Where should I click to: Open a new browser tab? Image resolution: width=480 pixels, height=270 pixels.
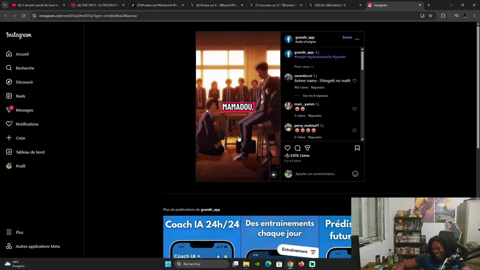point(429,5)
